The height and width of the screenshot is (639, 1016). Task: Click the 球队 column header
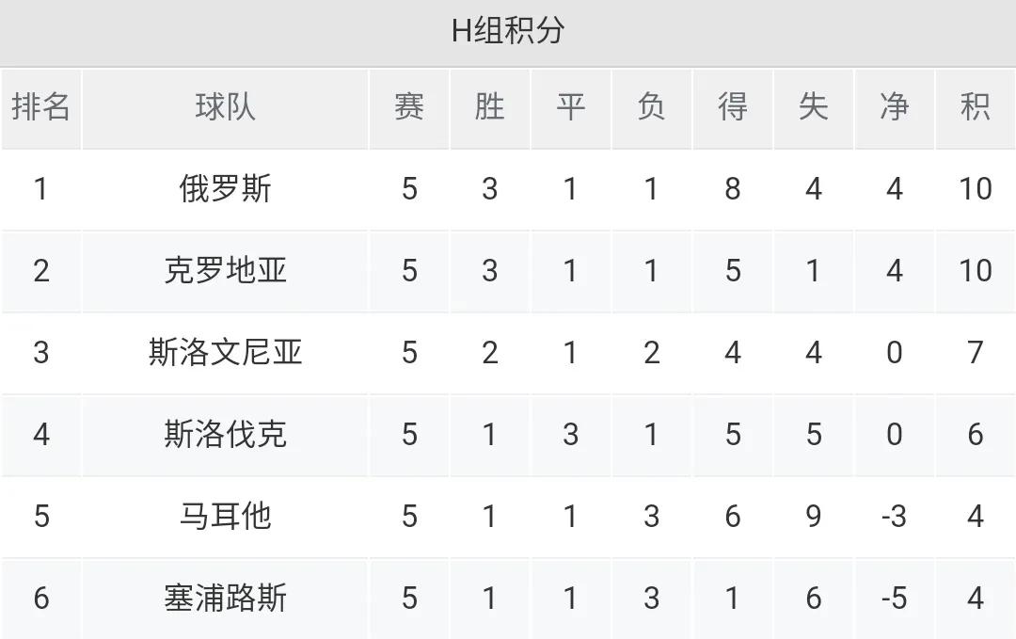[225, 107]
